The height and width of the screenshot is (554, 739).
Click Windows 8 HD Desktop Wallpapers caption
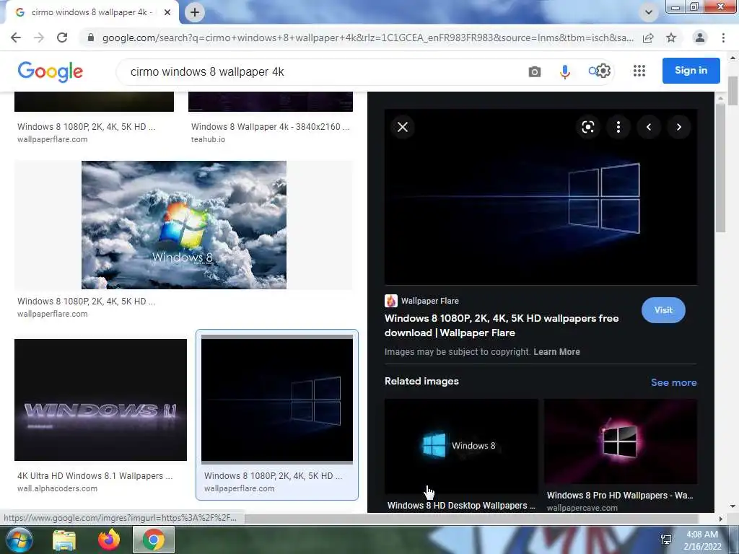pos(461,506)
